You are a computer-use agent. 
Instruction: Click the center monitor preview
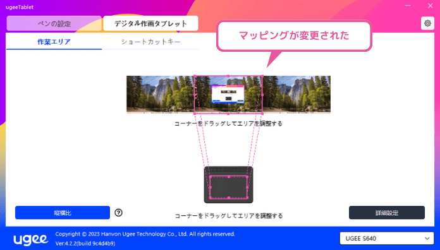click(228, 95)
